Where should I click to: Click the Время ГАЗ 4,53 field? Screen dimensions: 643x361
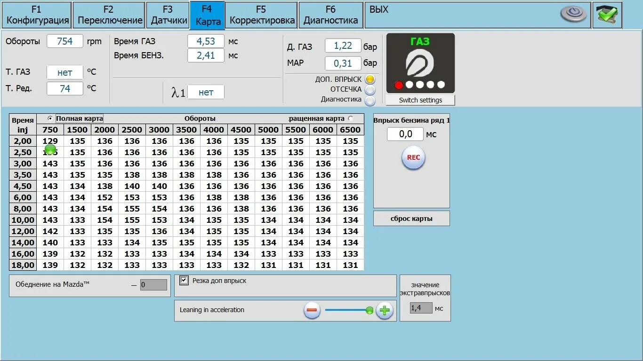click(x=206, y=41)
